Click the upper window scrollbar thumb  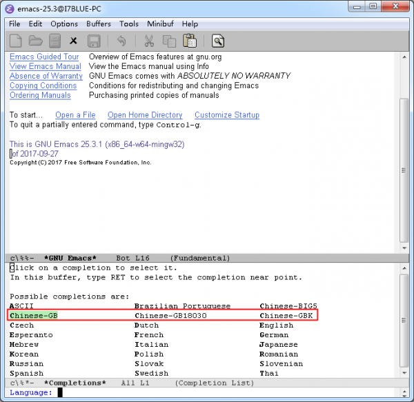tap(404, 170)
